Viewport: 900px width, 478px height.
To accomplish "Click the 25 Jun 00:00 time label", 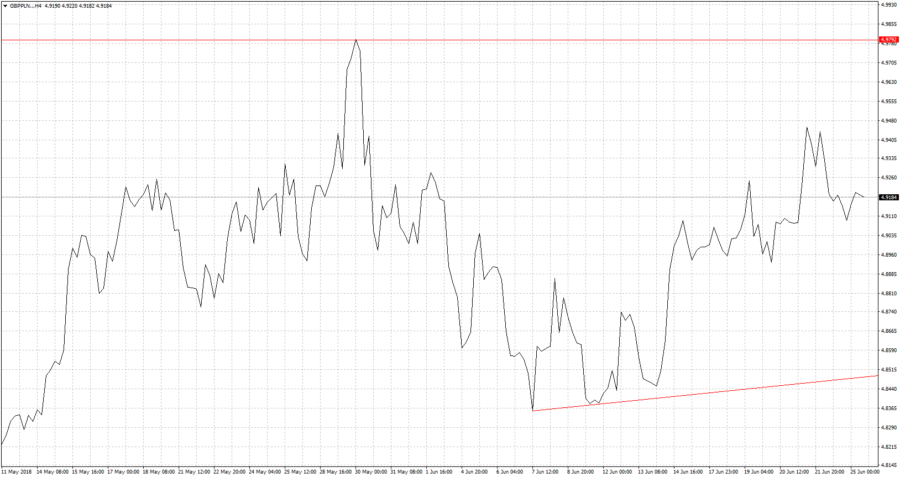I will (865, 472).
